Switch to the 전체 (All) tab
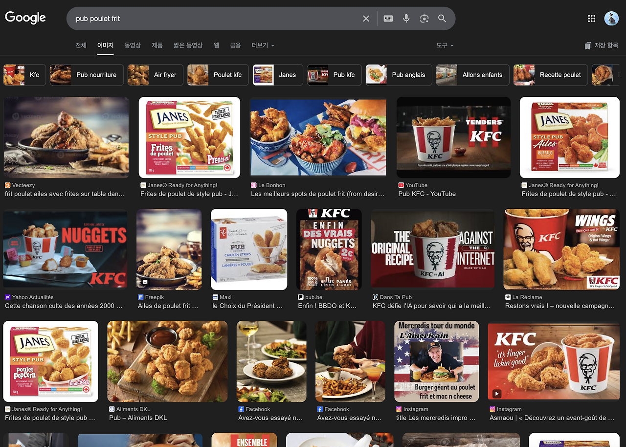This screenshot has height=447, width=626. 81,45
